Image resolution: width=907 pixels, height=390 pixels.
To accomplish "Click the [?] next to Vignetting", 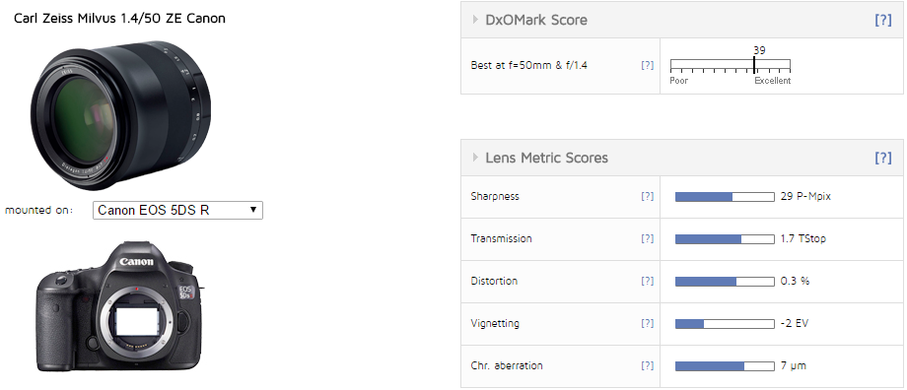I will pos(648,324).
